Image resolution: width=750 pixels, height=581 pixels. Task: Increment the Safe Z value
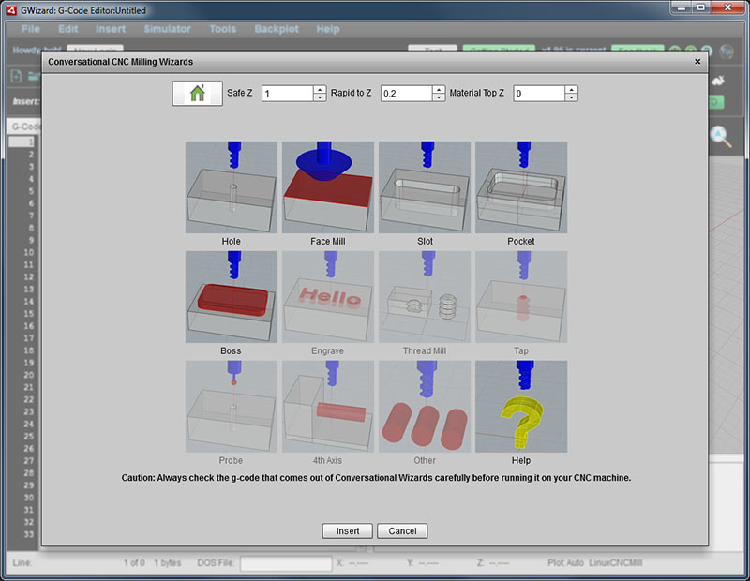click(320, 88)
